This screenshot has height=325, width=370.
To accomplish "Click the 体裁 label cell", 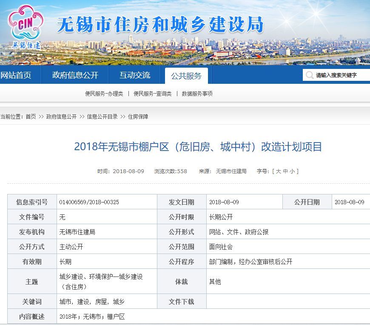I will [182, 282].
